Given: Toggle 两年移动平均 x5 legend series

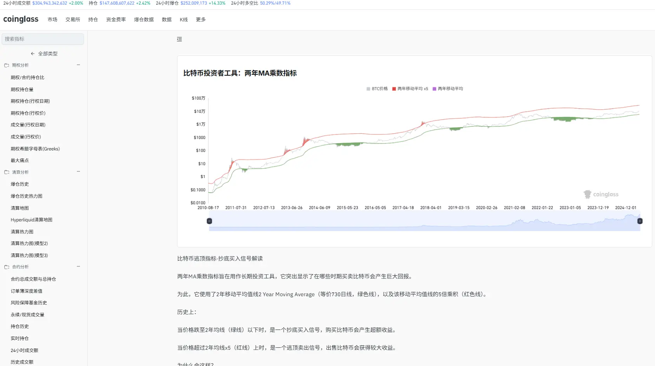Looking at the screenshot, I should pyautogui.click(x=410, y=89).
